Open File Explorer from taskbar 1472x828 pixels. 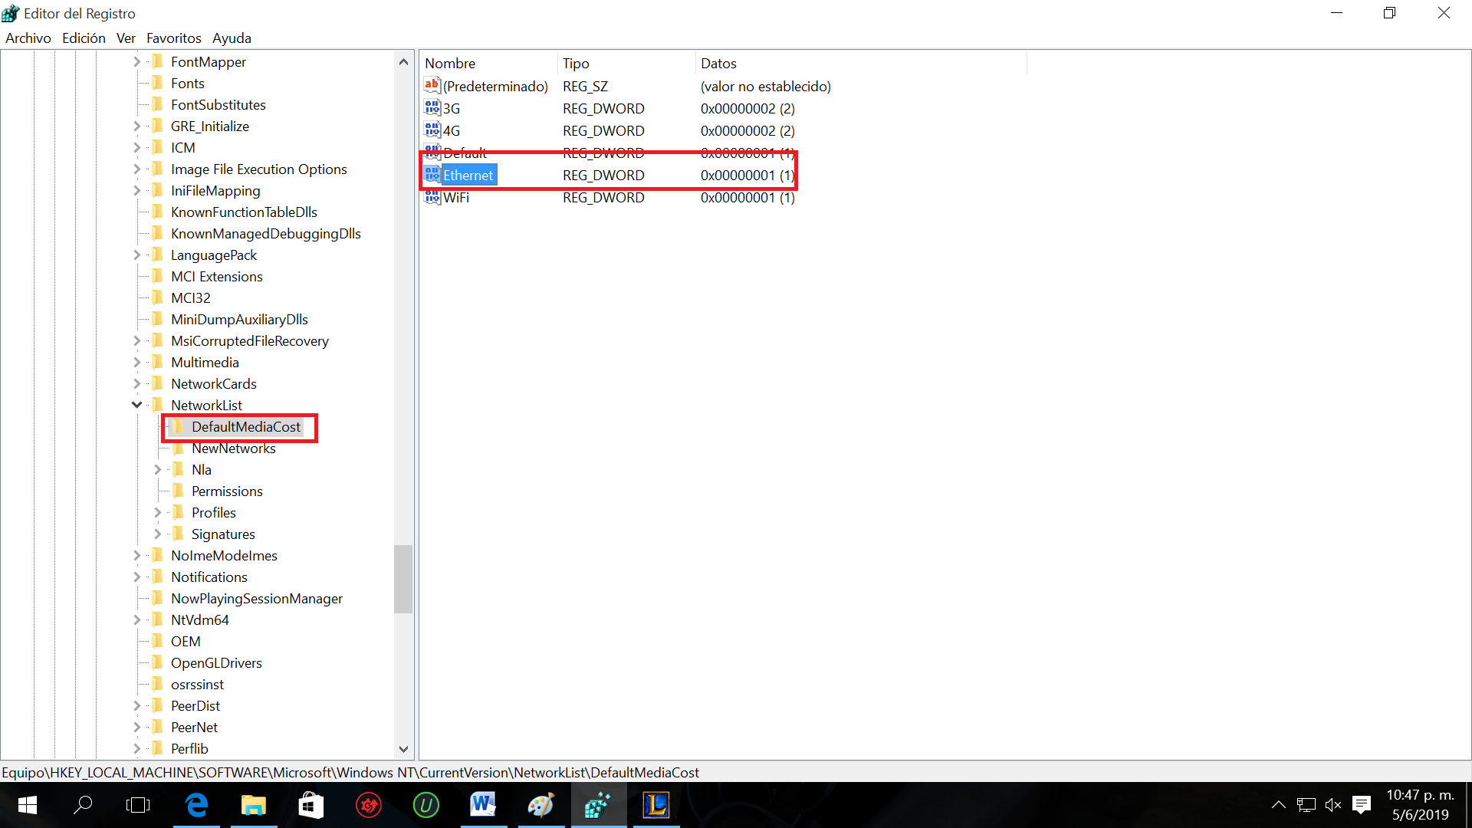pyautogui.click(x=254, y=805)
